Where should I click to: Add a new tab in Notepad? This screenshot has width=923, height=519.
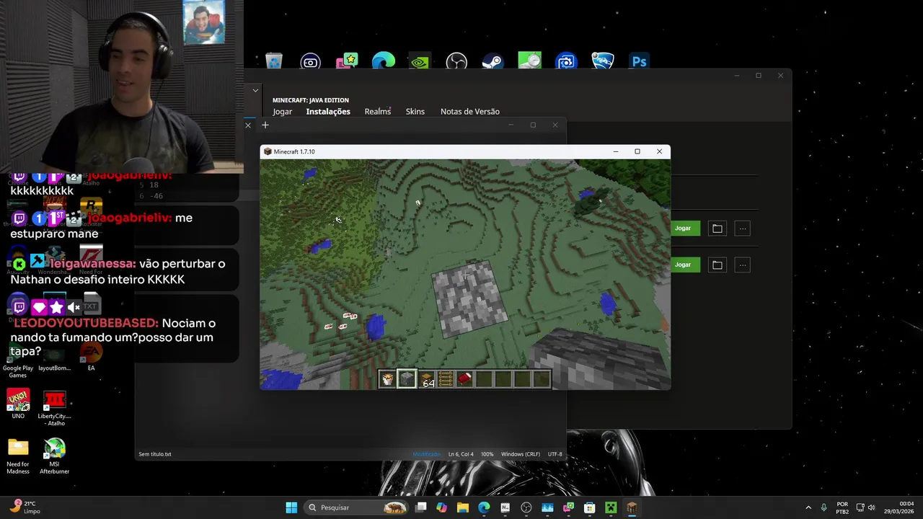(x=265, y=125)
